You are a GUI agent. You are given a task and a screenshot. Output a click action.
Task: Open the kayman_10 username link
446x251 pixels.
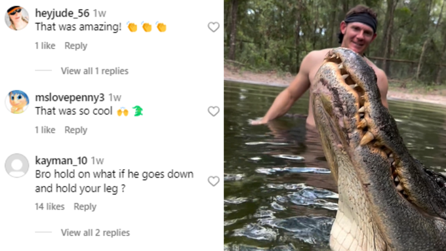[x=61, y=161]
